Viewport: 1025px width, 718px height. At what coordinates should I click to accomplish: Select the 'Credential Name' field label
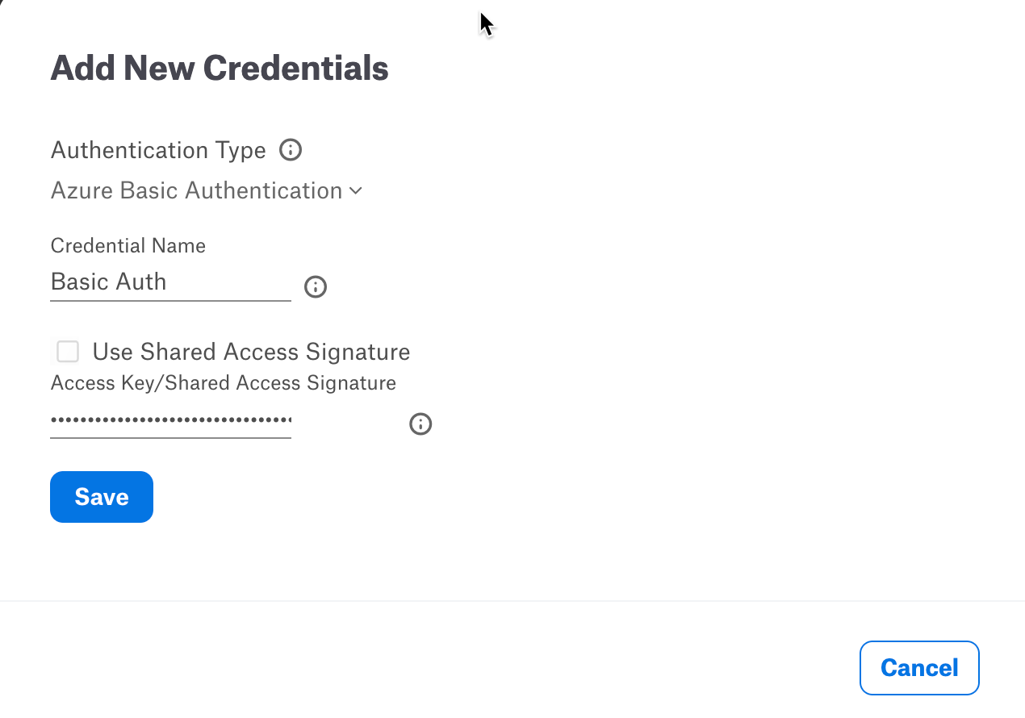128,245
